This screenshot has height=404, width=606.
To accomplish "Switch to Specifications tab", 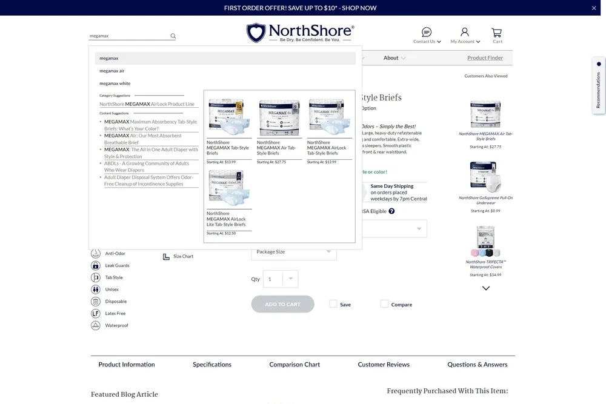I will (x=211, y=364).
